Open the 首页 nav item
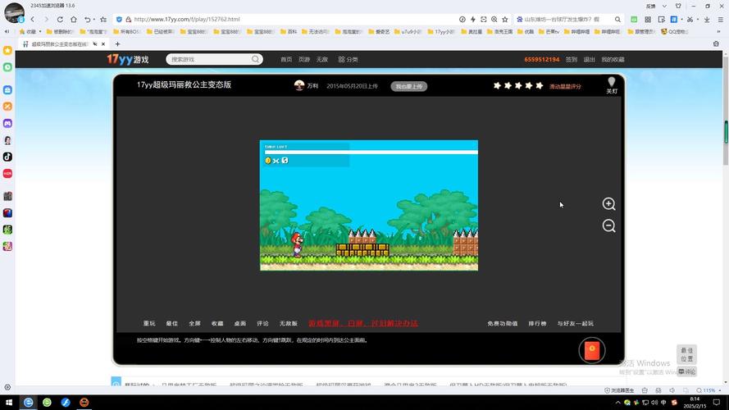 (x=286, y=60)
